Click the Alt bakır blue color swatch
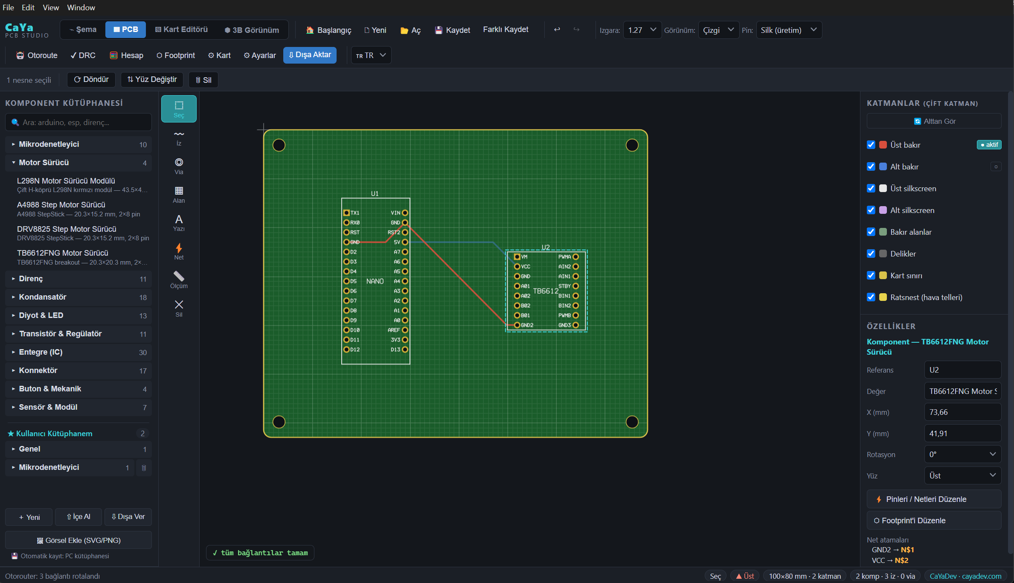Viewport: 1014px width, 583px height. [x=883, y=166]
